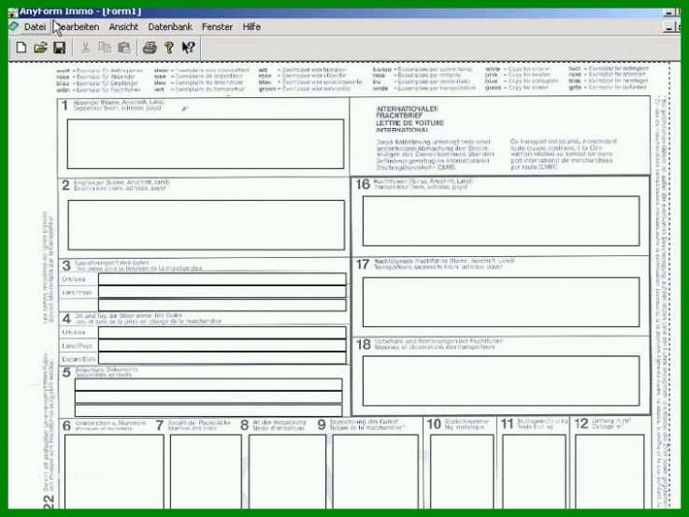
Task: Click the first line field in box 4
Action: 222,333
